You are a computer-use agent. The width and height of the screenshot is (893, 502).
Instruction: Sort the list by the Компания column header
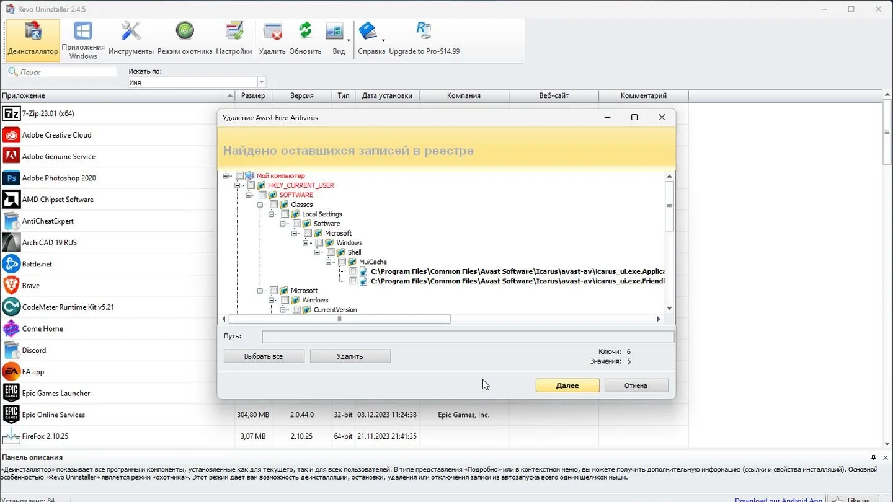tap(464, 95)
